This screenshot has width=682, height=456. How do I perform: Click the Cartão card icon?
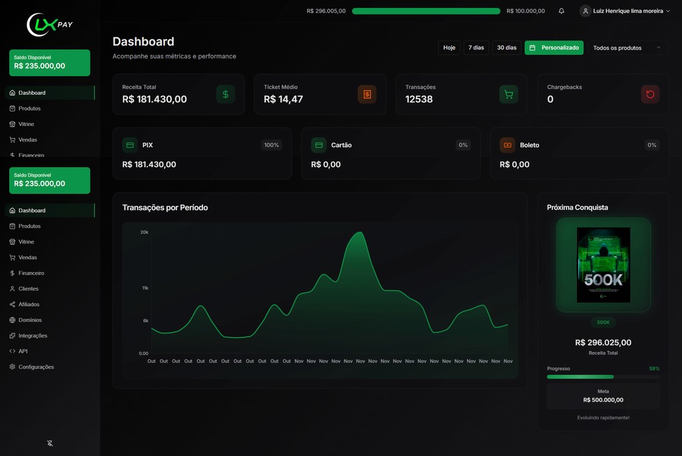pyautogui.click(x=319, y=145)
